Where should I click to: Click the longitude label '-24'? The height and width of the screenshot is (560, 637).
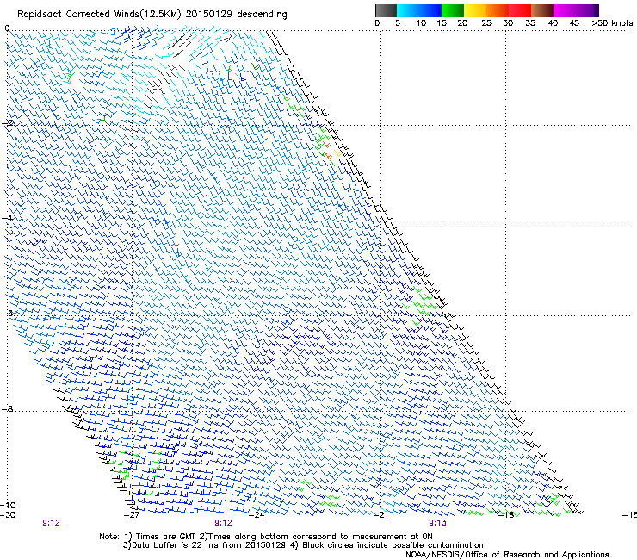pos(257,515)
